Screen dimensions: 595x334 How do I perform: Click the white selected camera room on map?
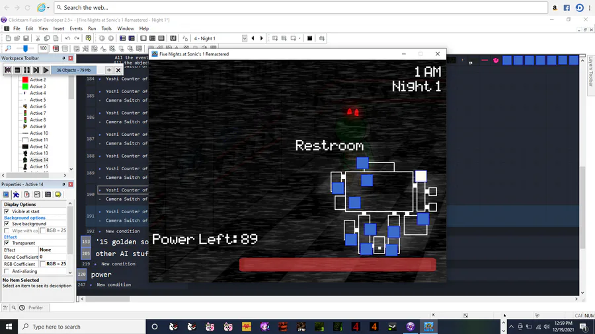click(420, 176)
